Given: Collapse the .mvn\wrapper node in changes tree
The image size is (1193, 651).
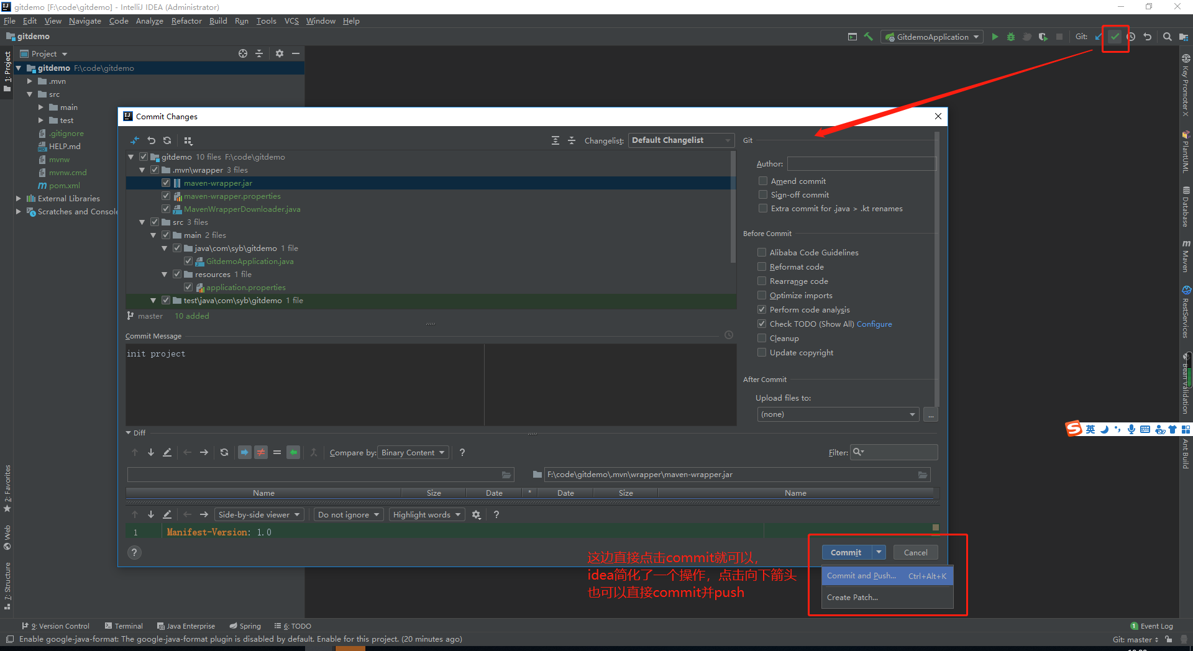Looking at the screenshot, I should [142, 170].
